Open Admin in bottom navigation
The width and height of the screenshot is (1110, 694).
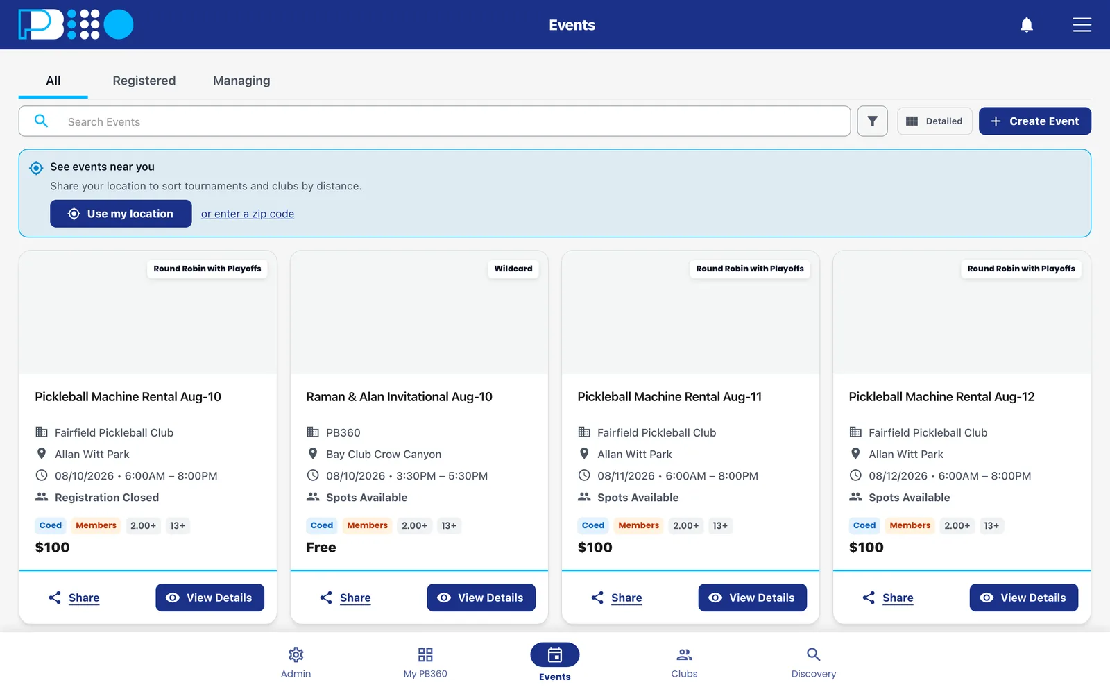(296, 663)
